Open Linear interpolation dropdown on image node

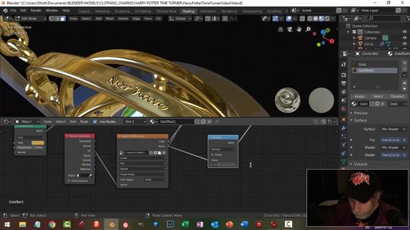pyautogui.click(x=143, y=158)
